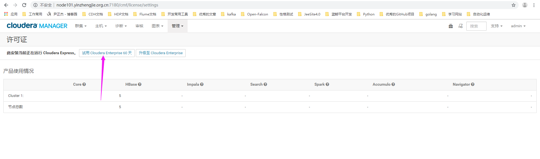This screenshot has height=159, width=540.
Task: Bookmark this page with star icon
Action: point(514,5)
